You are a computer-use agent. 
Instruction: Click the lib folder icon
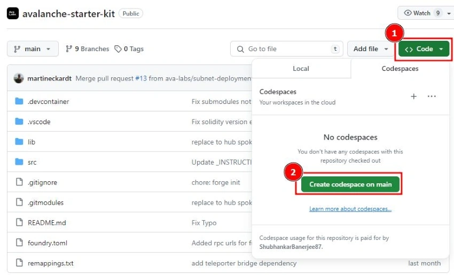[19, 142]
